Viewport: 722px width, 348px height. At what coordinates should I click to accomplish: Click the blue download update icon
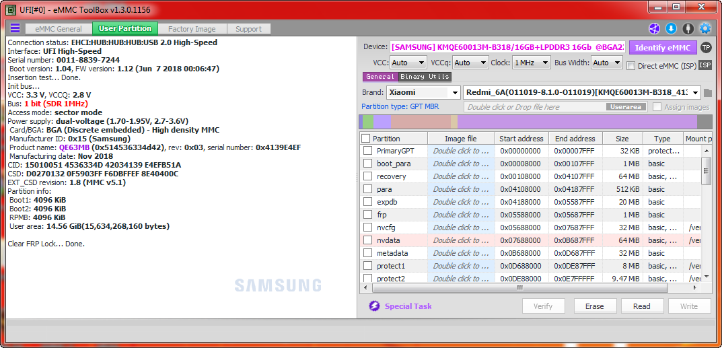click(x=672, y=28)
